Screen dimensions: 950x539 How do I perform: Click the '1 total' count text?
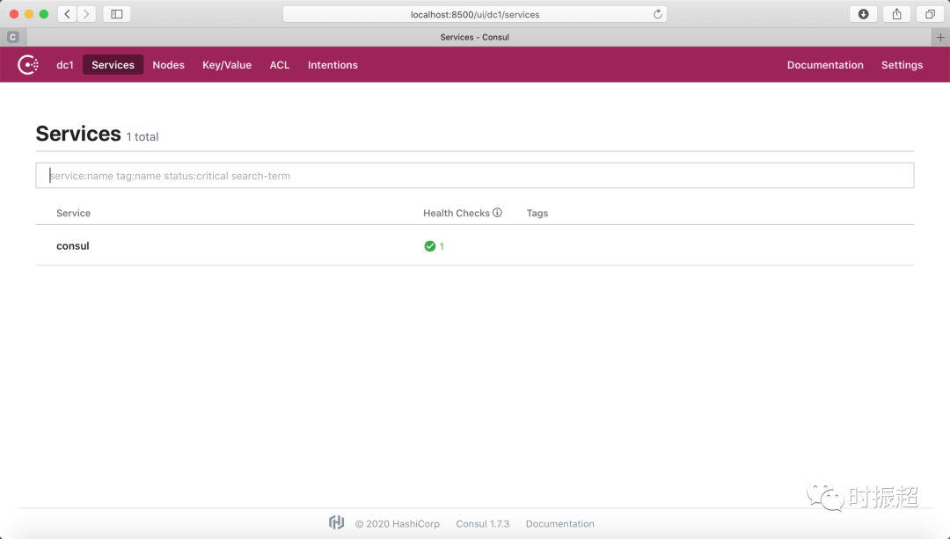tap(142, 137)
